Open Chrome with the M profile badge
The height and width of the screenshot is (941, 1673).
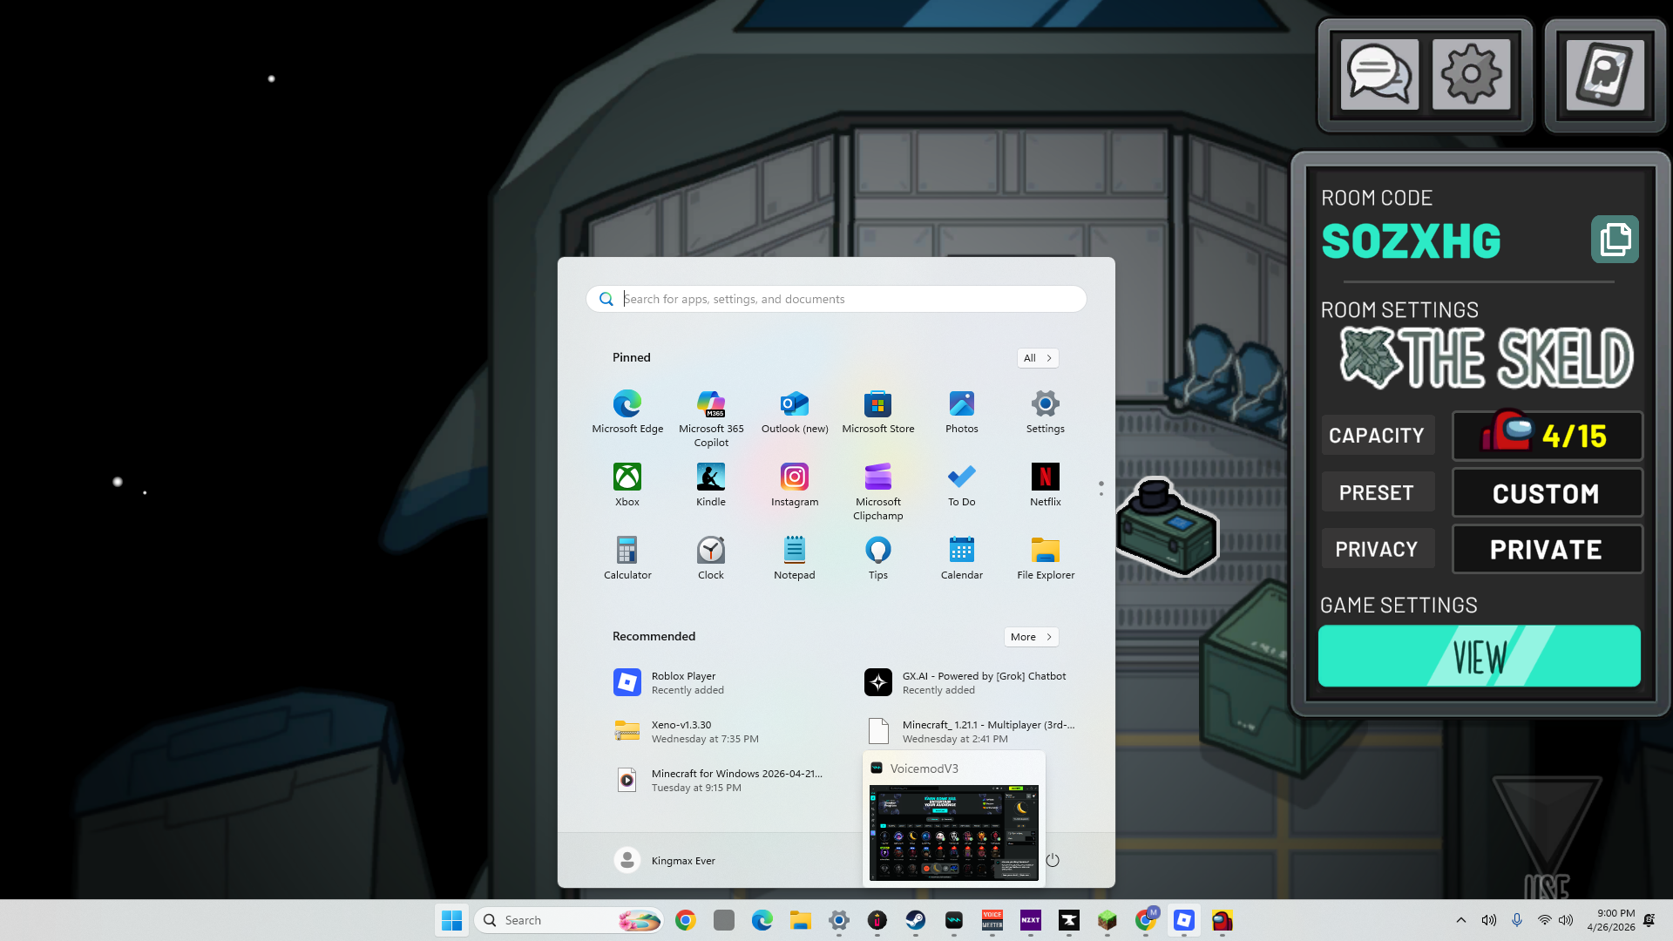coord(1146,920)
